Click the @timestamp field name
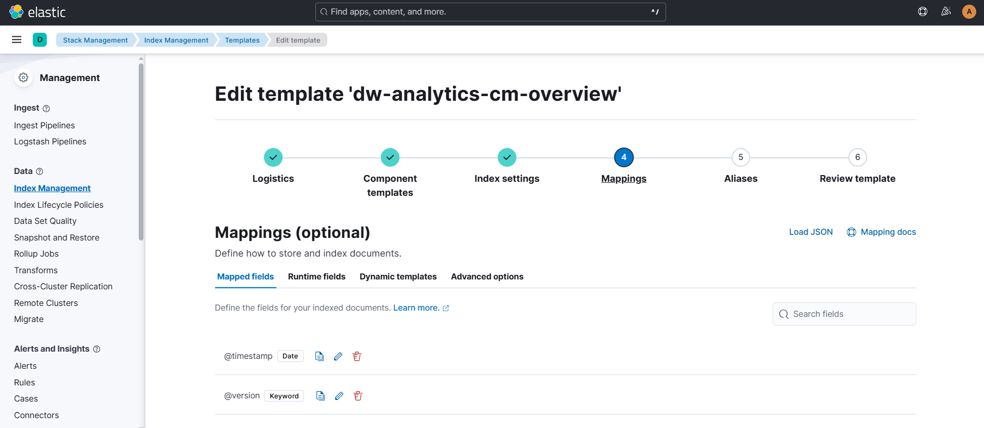This screenshot has height=428, width=984. click(248, 356)
